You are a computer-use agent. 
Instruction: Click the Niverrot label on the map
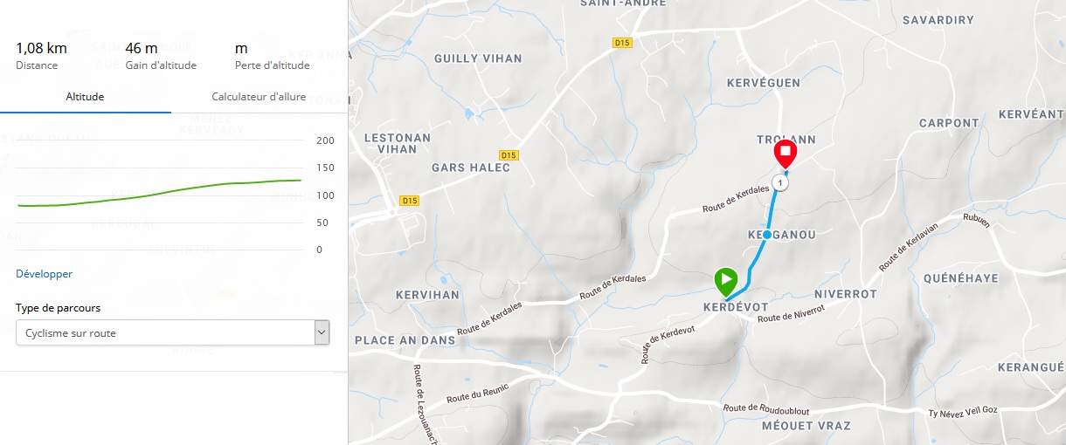[x=845, y=294]
